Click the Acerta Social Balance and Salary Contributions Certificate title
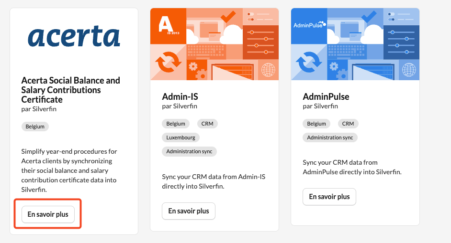 pyautogui.click(x=71, y=90)
